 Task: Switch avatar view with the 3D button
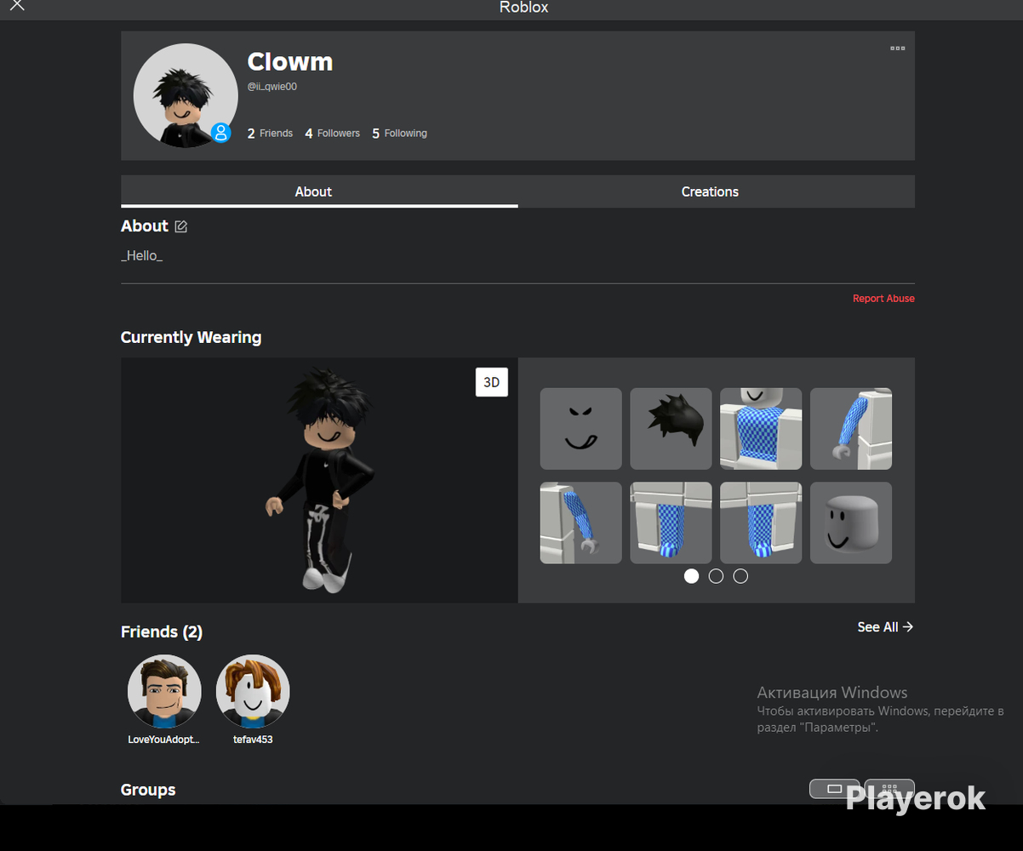pyautogui.click(x=491, y=382)
